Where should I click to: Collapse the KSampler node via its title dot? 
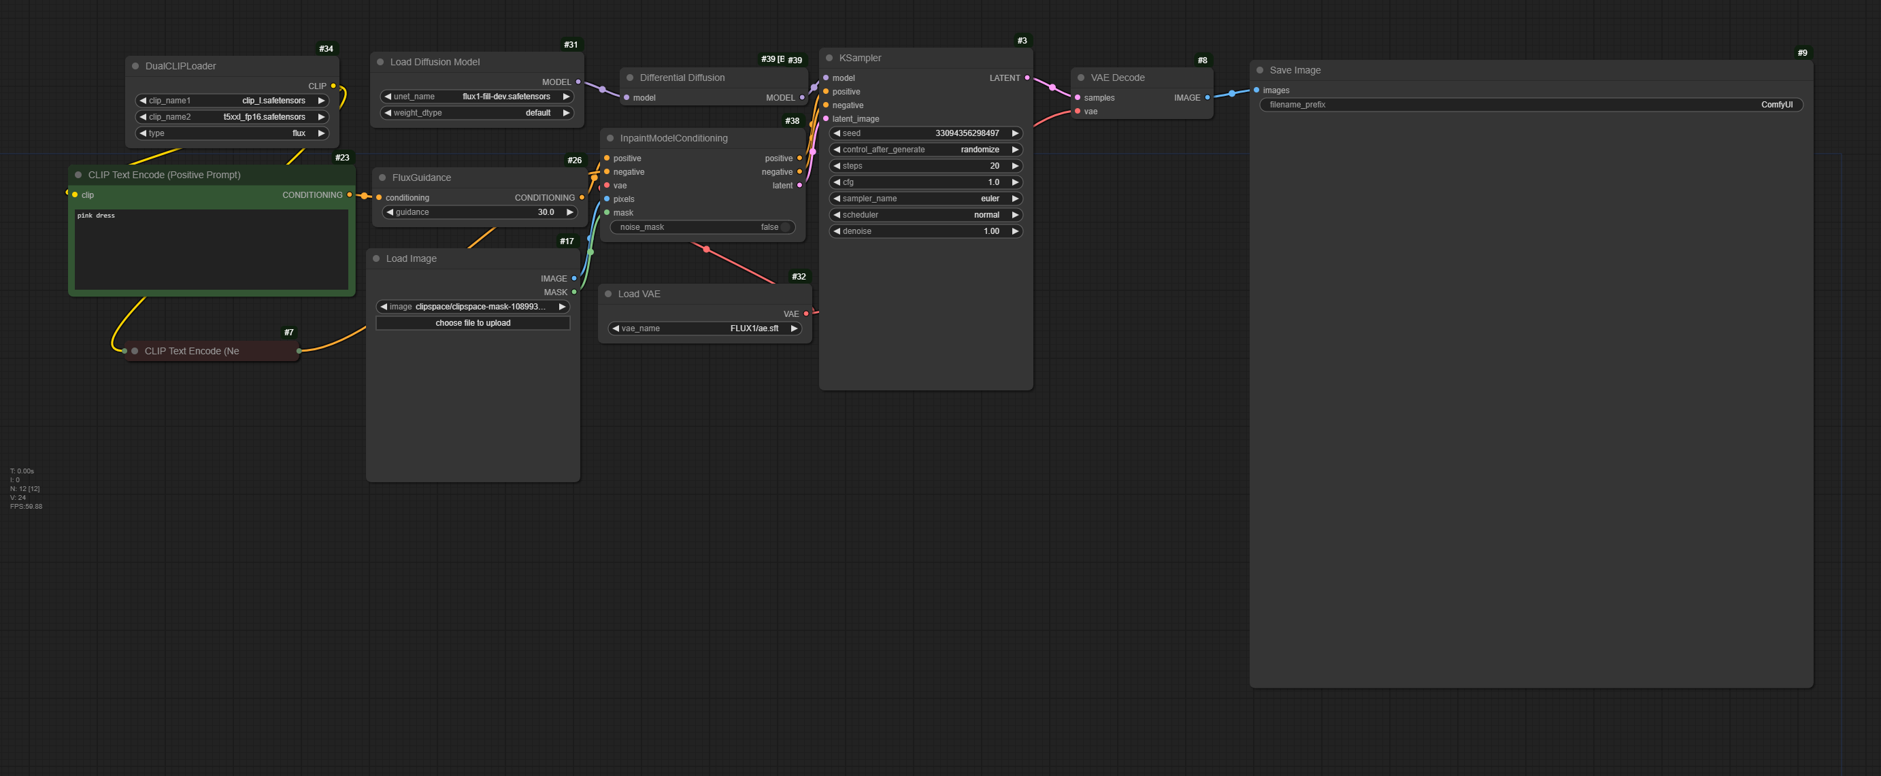click(829, 58)
